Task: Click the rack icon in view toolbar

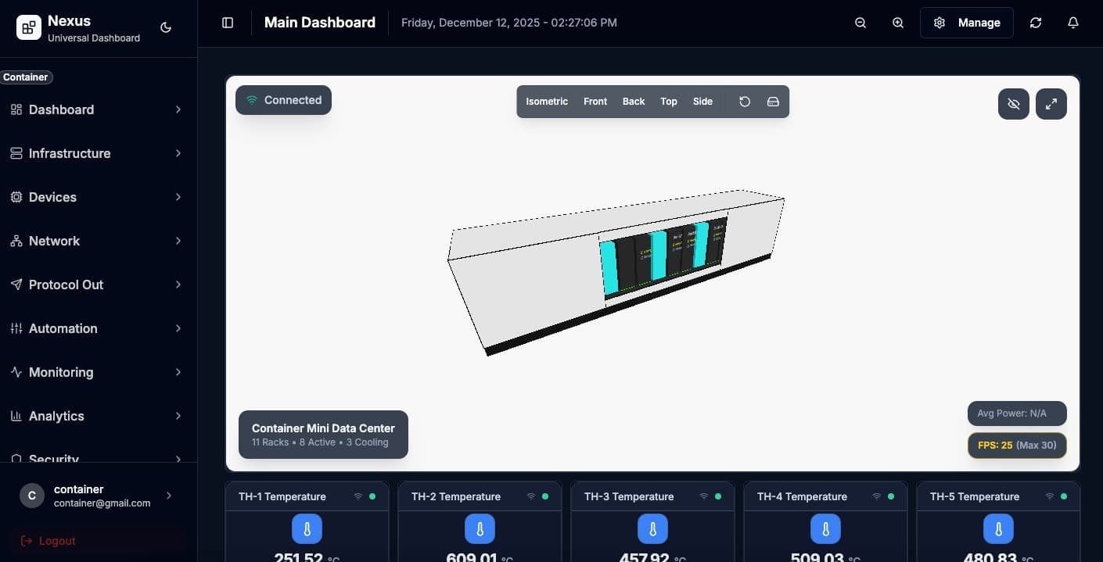Action: (773, 102)
